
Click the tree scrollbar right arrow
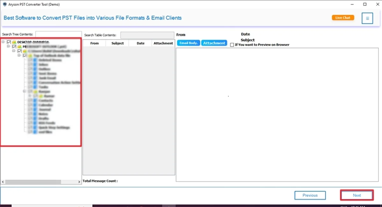79,182
